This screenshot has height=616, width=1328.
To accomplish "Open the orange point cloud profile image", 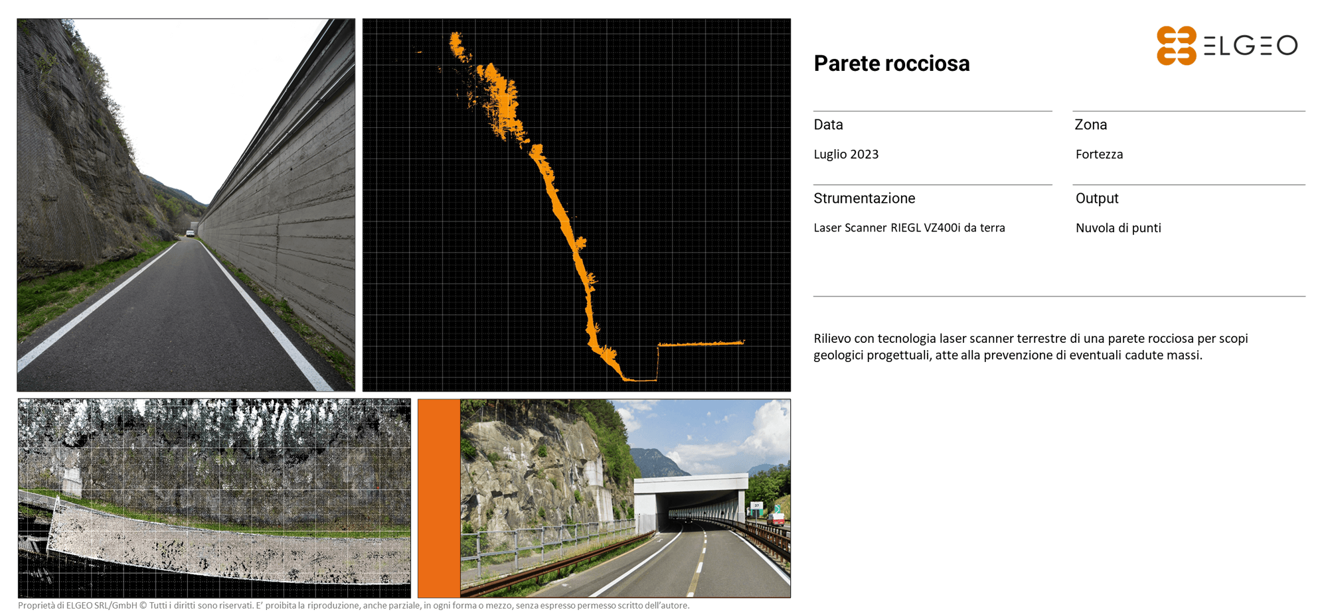I will pyautogui.click(x=576, y=205).
